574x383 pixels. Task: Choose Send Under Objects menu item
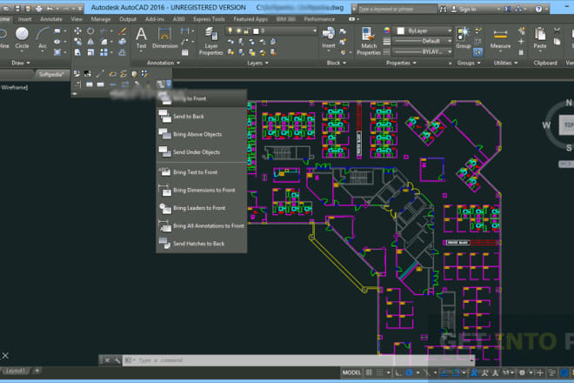tap(202, 151)
